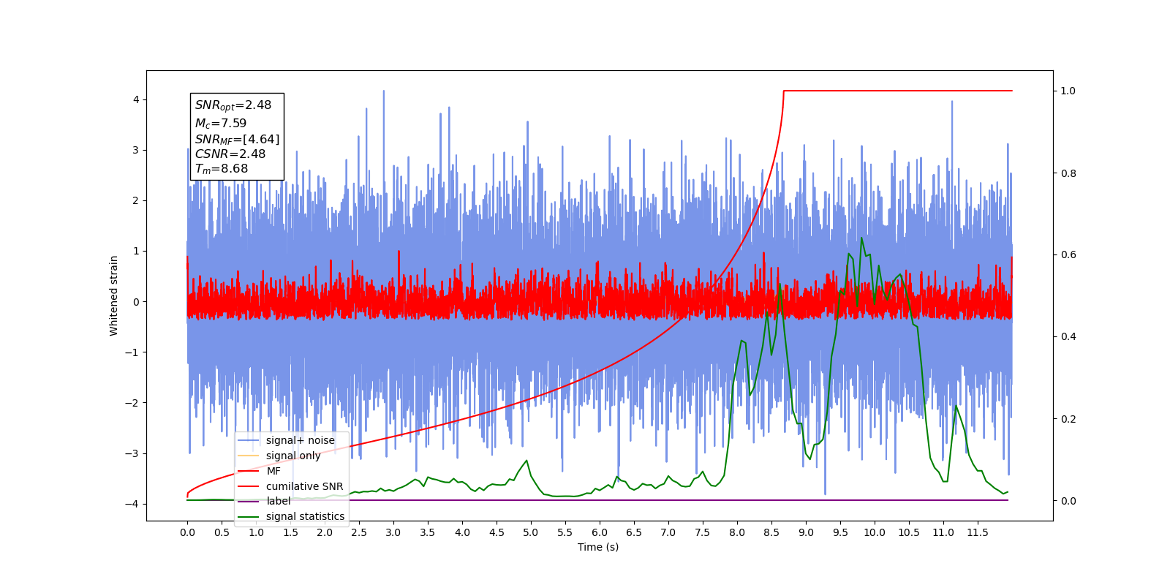Click the left y-axis tick label 0
Viewport: 1170px width, 585px height.
[136, 301]
